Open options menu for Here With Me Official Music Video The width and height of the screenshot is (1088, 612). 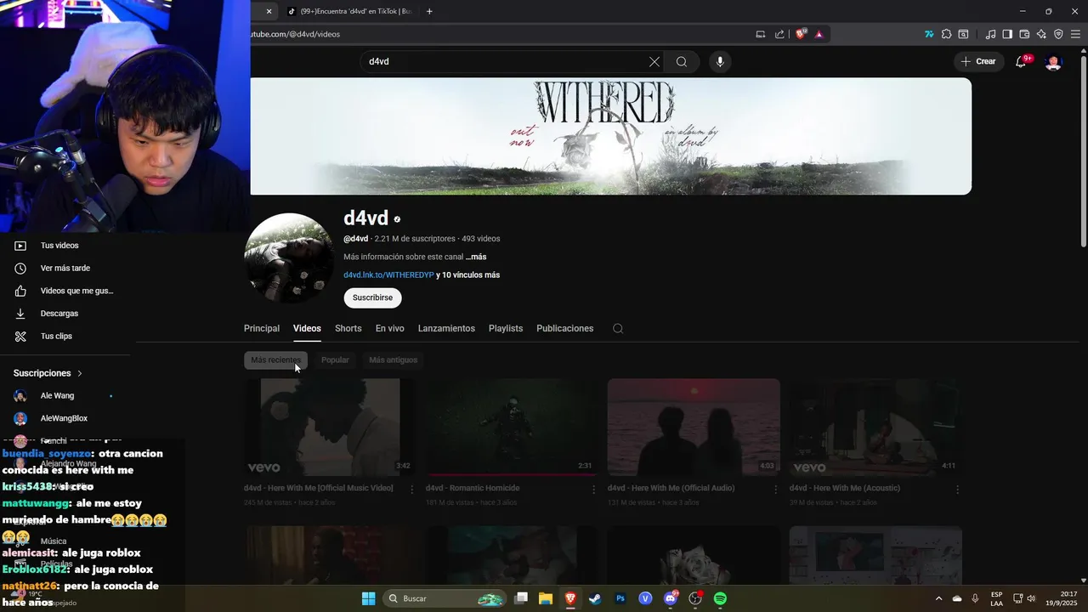[x=412, y=490]
